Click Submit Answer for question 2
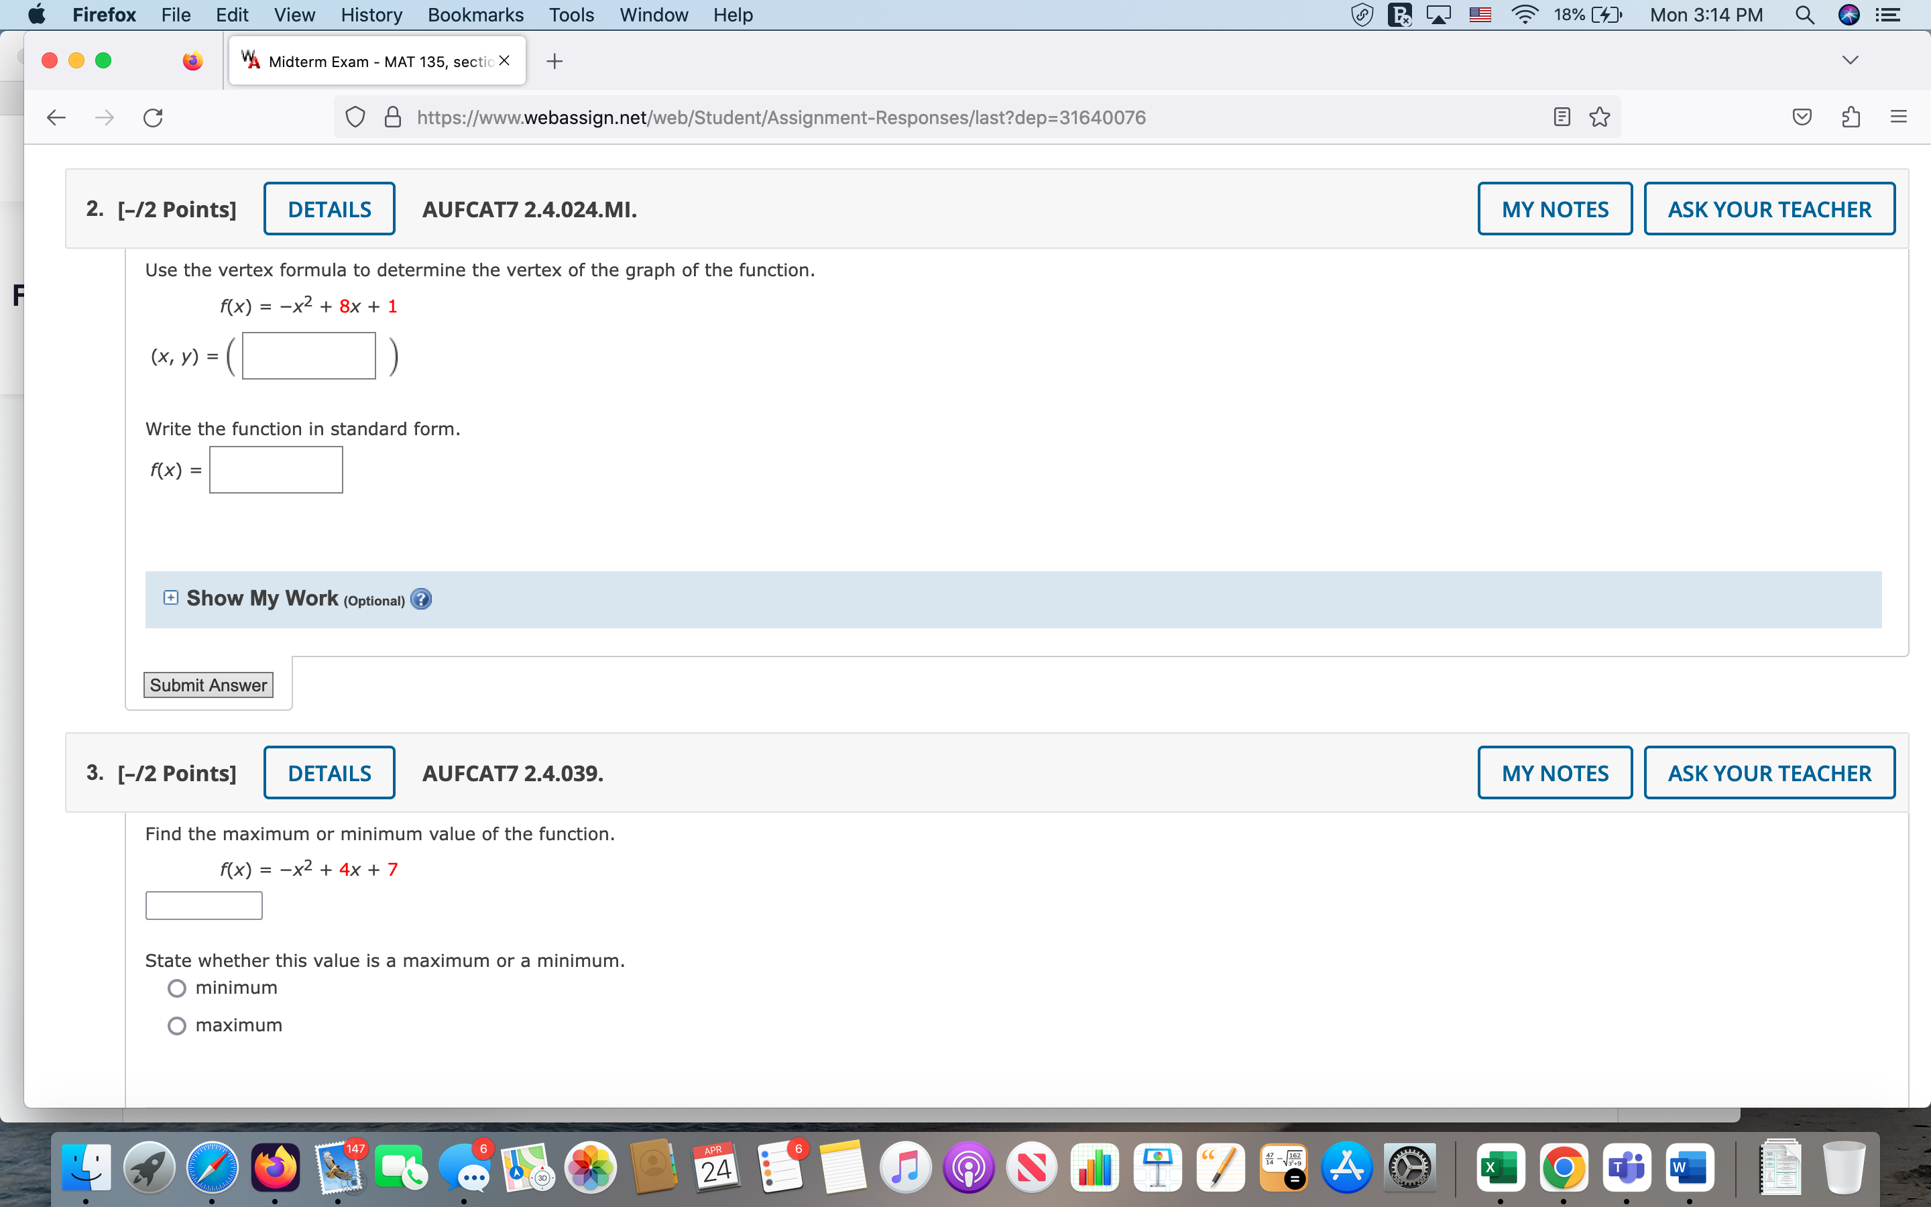Viewport: 1931px width, 1207px height. coord(207,684)
